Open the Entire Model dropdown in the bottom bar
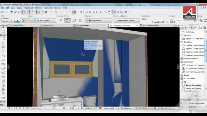 109,108
